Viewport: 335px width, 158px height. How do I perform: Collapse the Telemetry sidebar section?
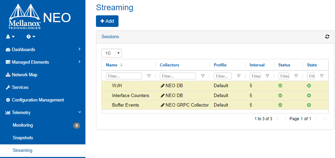[x=43, y=112]
